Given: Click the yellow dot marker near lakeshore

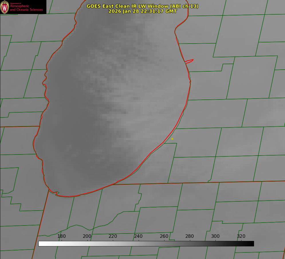Looking at the screenshot, I should (172, 139).
